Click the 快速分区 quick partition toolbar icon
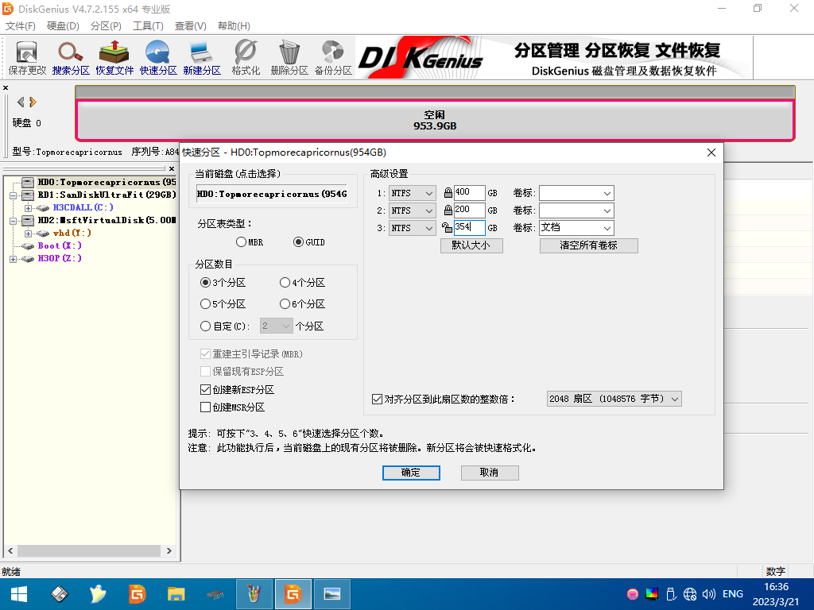The image size is (814, 610). 158,57
